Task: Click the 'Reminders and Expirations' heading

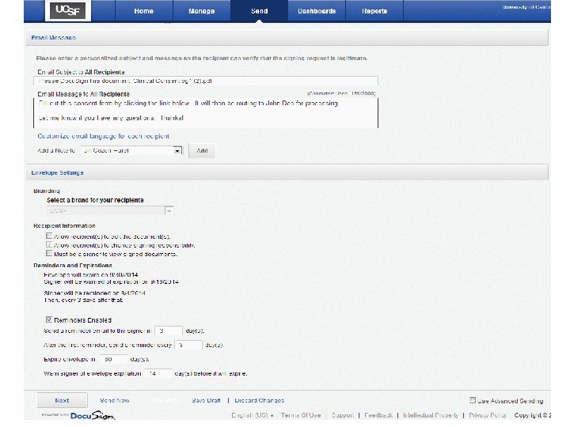Action: [x=73, y=266]
